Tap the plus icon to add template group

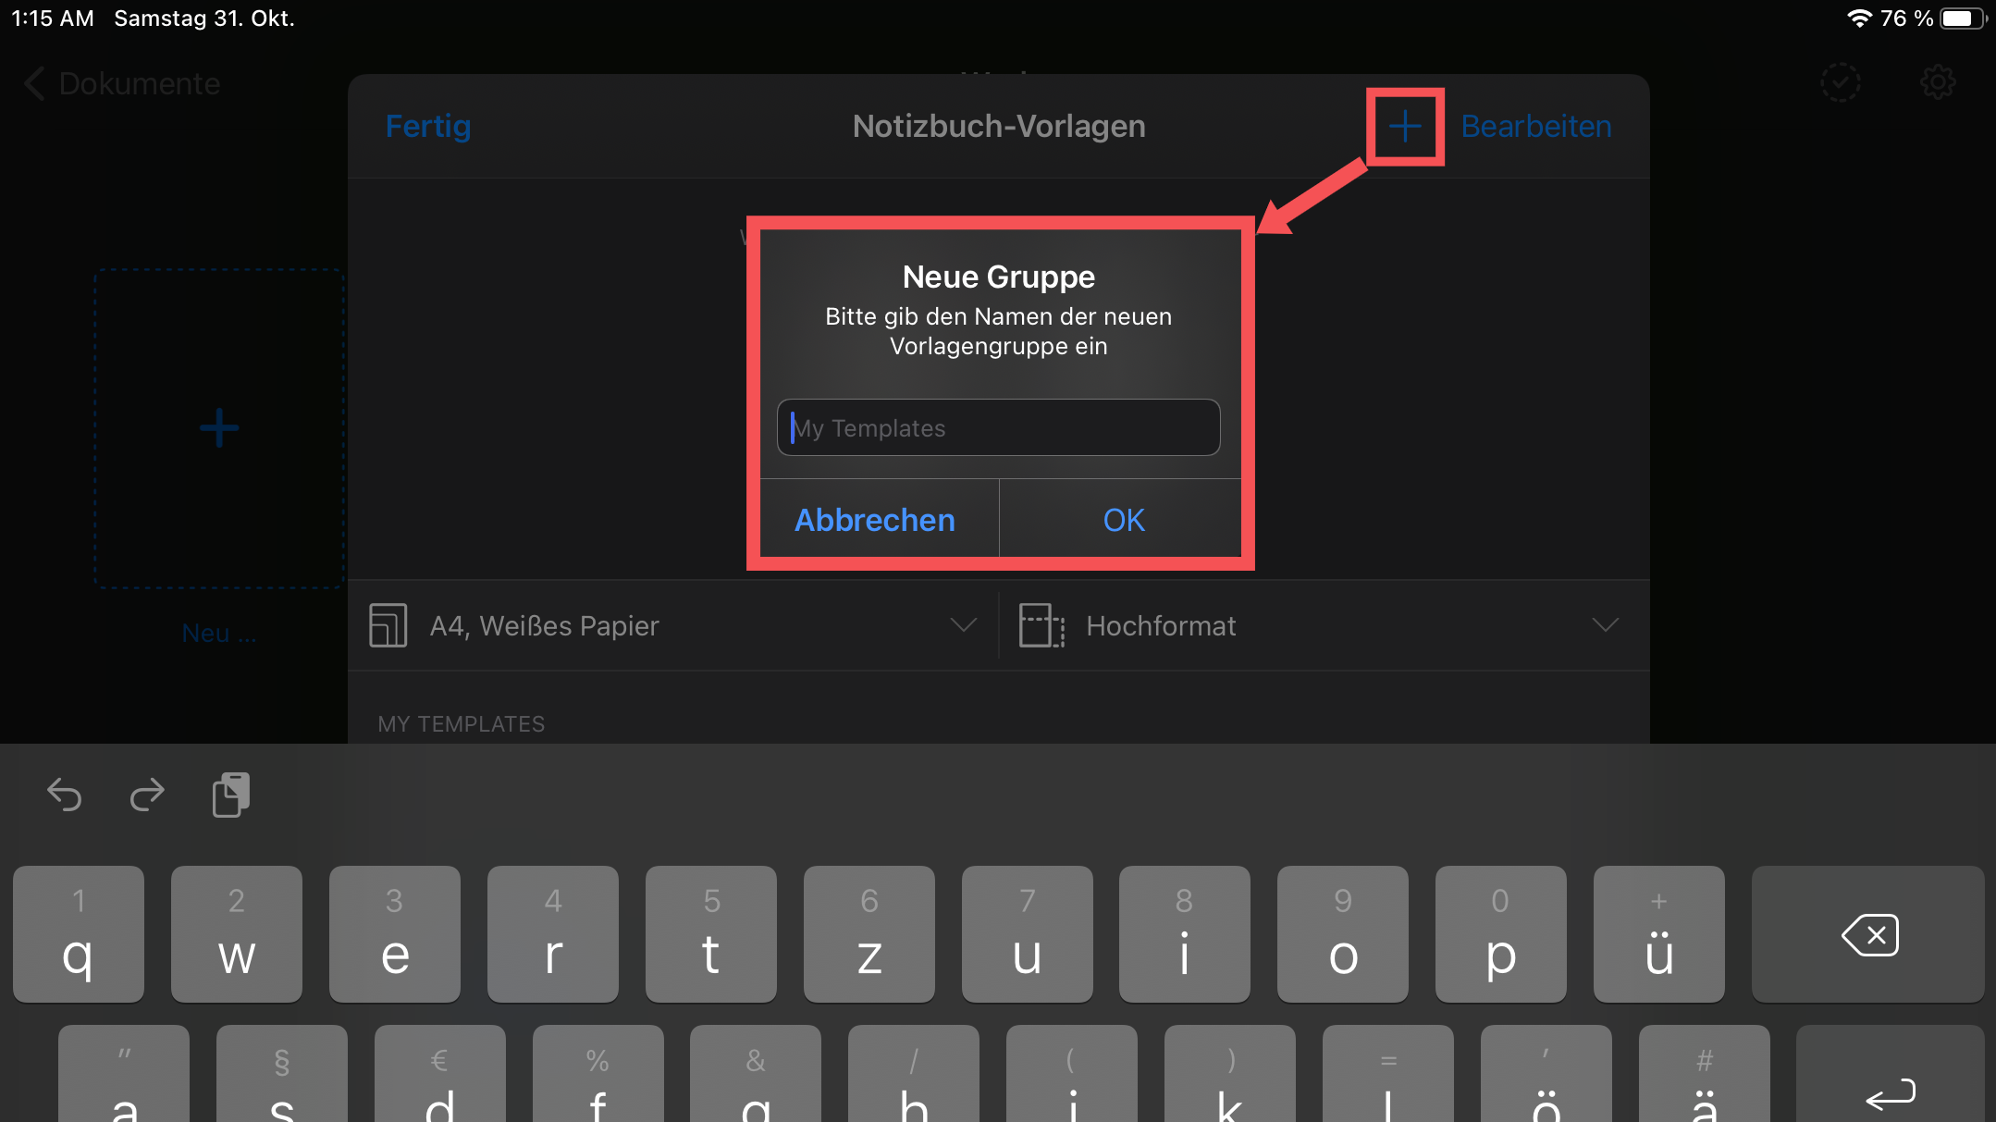tap(1404, 127)
